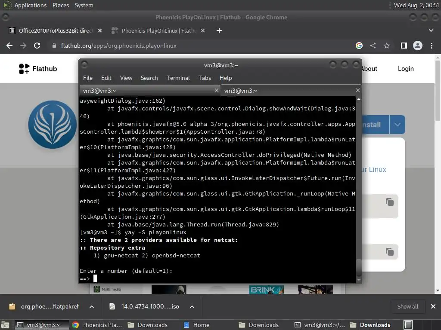Click the Flathub Install button
441x330 pixels.
click(375, 125)
